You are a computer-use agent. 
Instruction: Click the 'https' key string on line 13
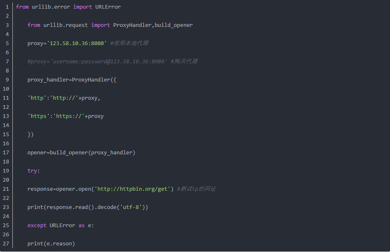point(38,116)
